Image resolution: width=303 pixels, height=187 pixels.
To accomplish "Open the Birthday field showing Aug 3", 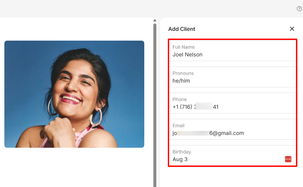I will click(225, 159).
